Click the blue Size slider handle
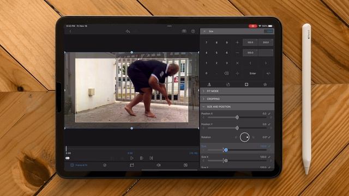The image size is (349, 196). (x=226, y=150)
